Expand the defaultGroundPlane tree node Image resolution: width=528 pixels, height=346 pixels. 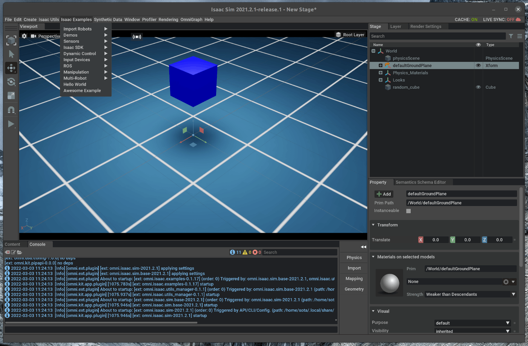(x=381, y=65)
